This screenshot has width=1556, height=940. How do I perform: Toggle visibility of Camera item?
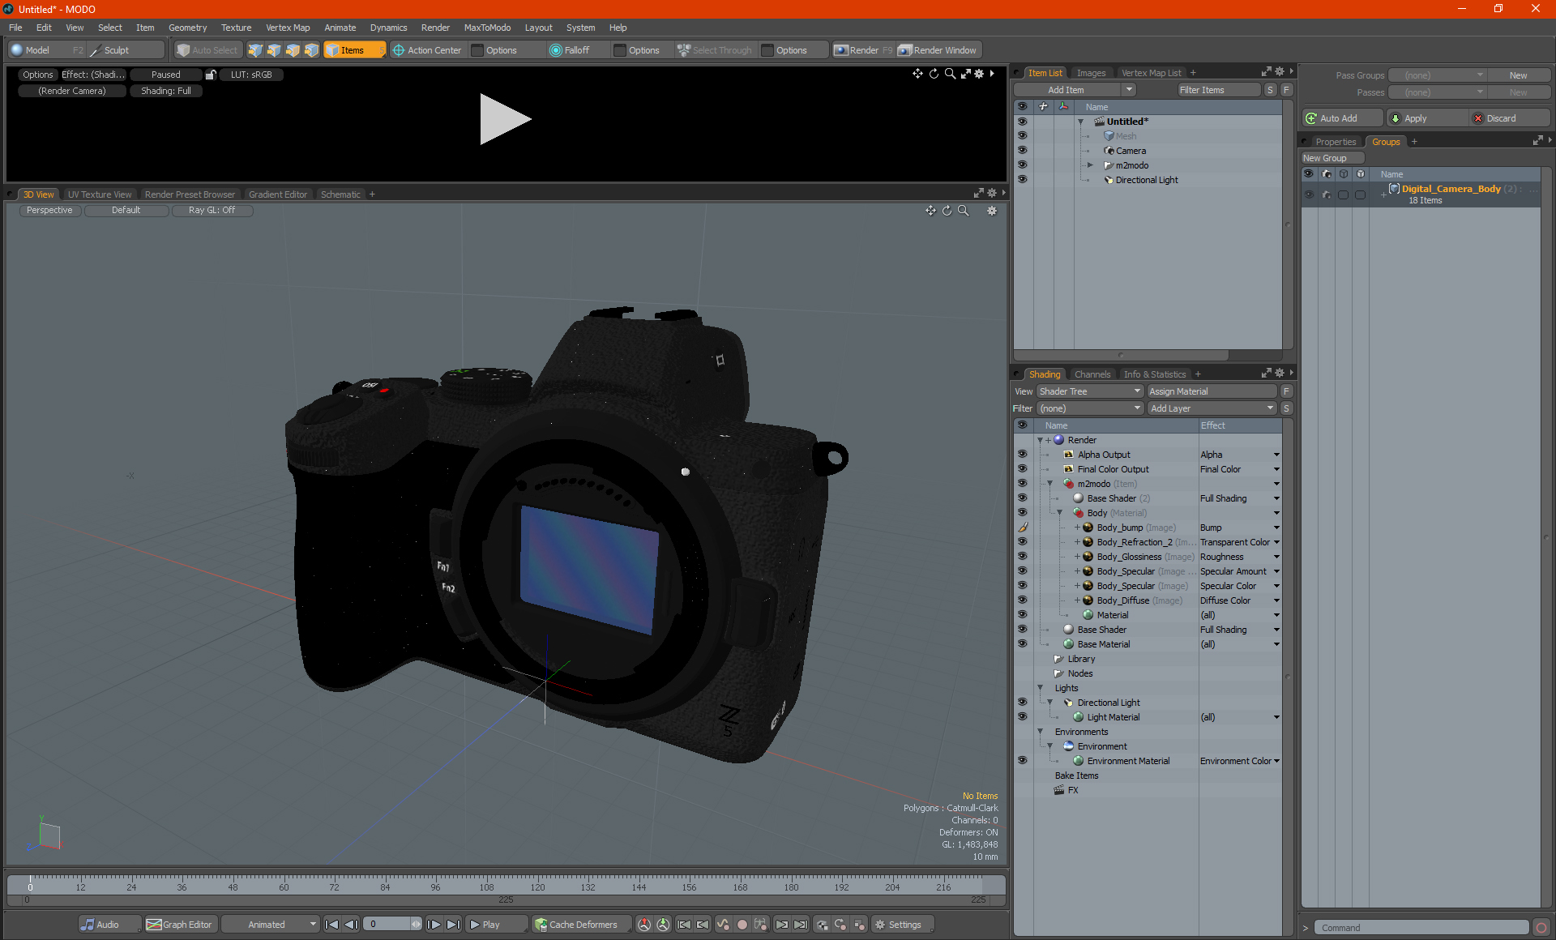tap(1022, 151)
